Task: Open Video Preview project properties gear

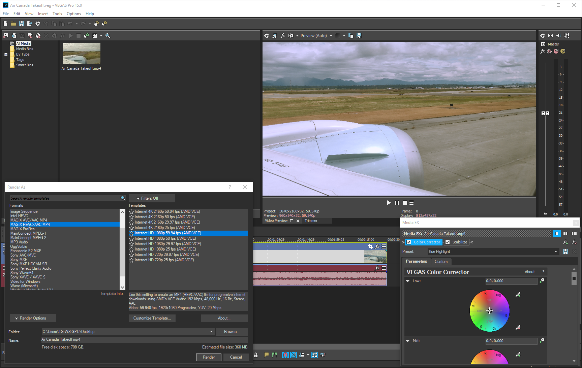Action: [267, 36]
